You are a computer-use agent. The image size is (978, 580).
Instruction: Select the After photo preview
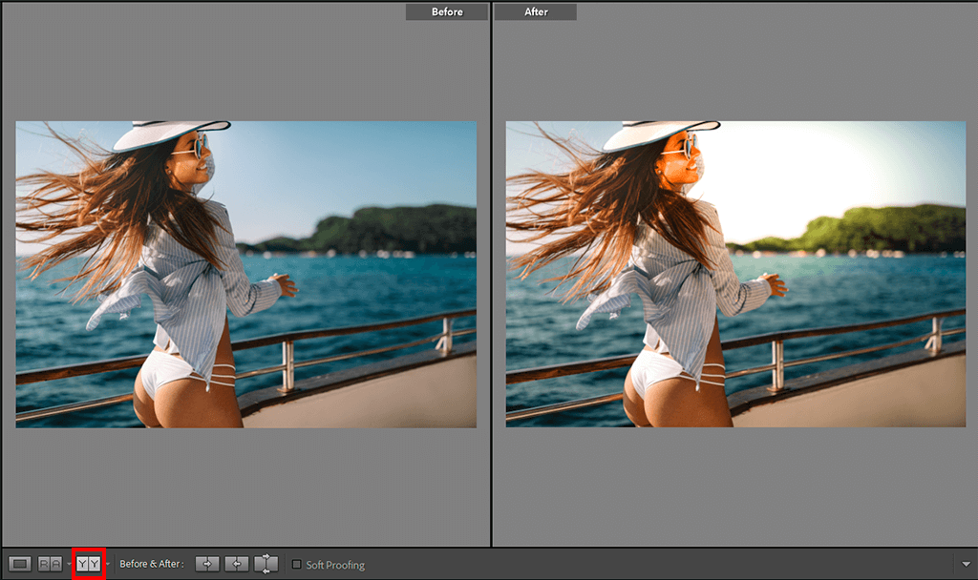[735, 274]
